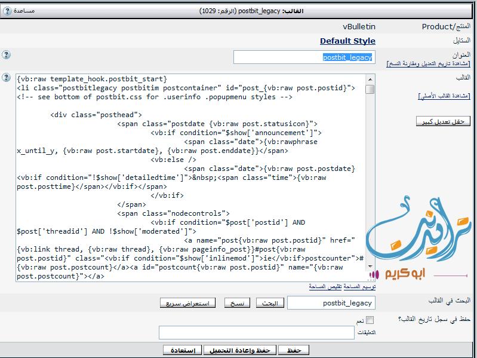Click the textarea scroll down arrow
The width and height of the screenshot is (477, 358).
coord(370,267)
